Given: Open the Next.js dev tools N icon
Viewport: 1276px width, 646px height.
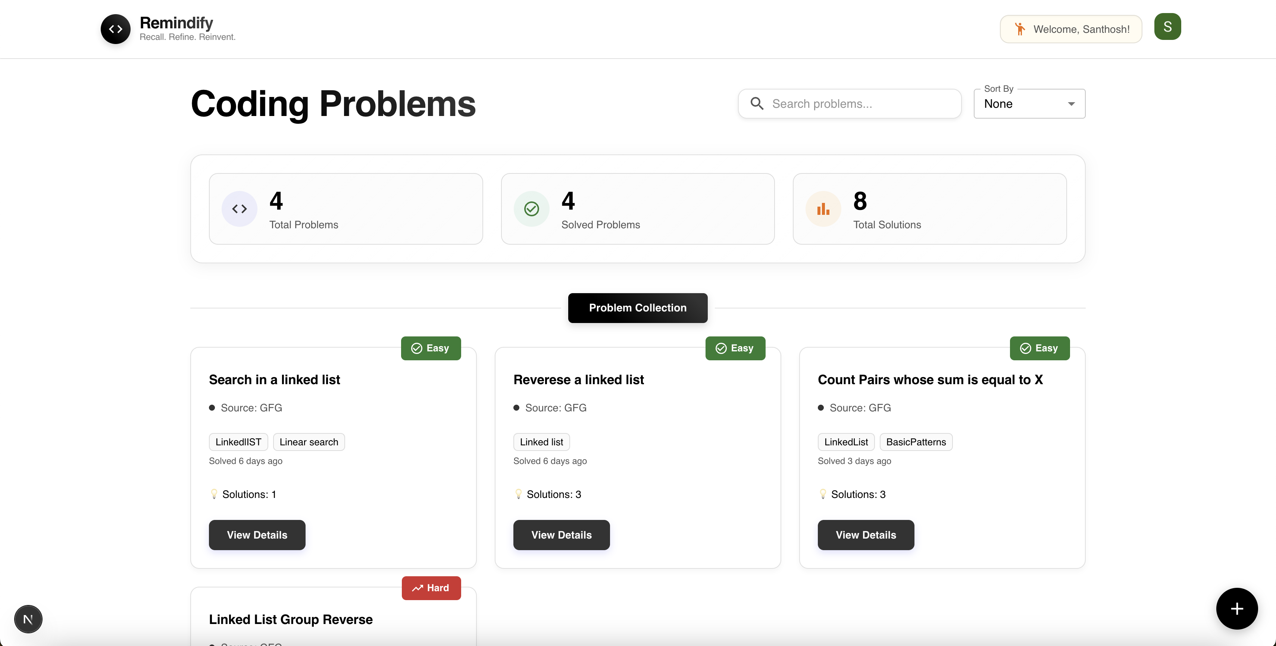Looking at the screenshot, I should point(28,619).
